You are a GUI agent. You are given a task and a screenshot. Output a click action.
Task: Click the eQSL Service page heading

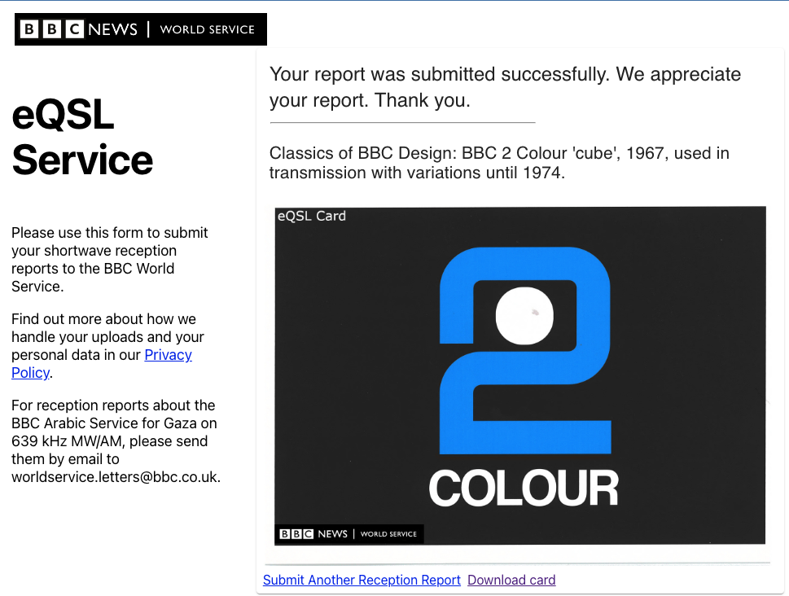82,138
